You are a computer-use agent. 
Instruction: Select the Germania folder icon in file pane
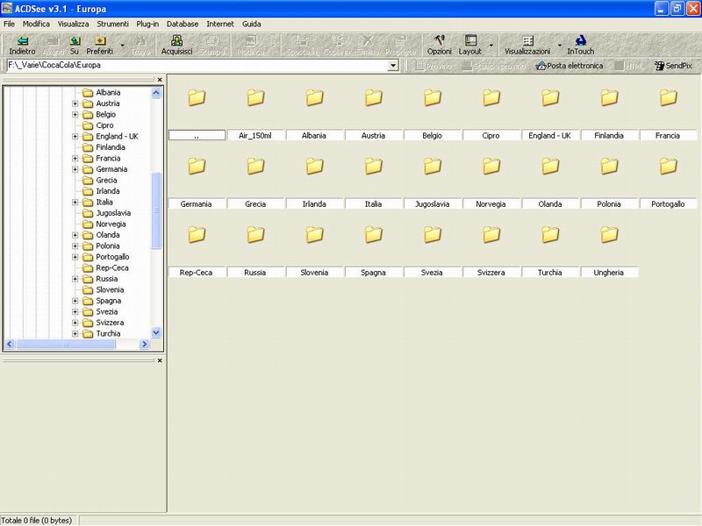pyautogui.click(x=197, y=166)
